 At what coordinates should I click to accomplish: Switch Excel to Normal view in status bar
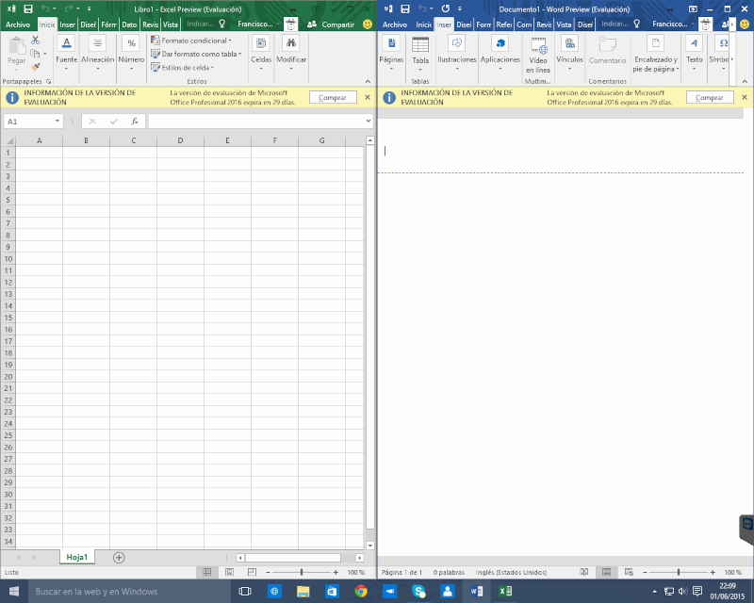[x=207, y=572]
